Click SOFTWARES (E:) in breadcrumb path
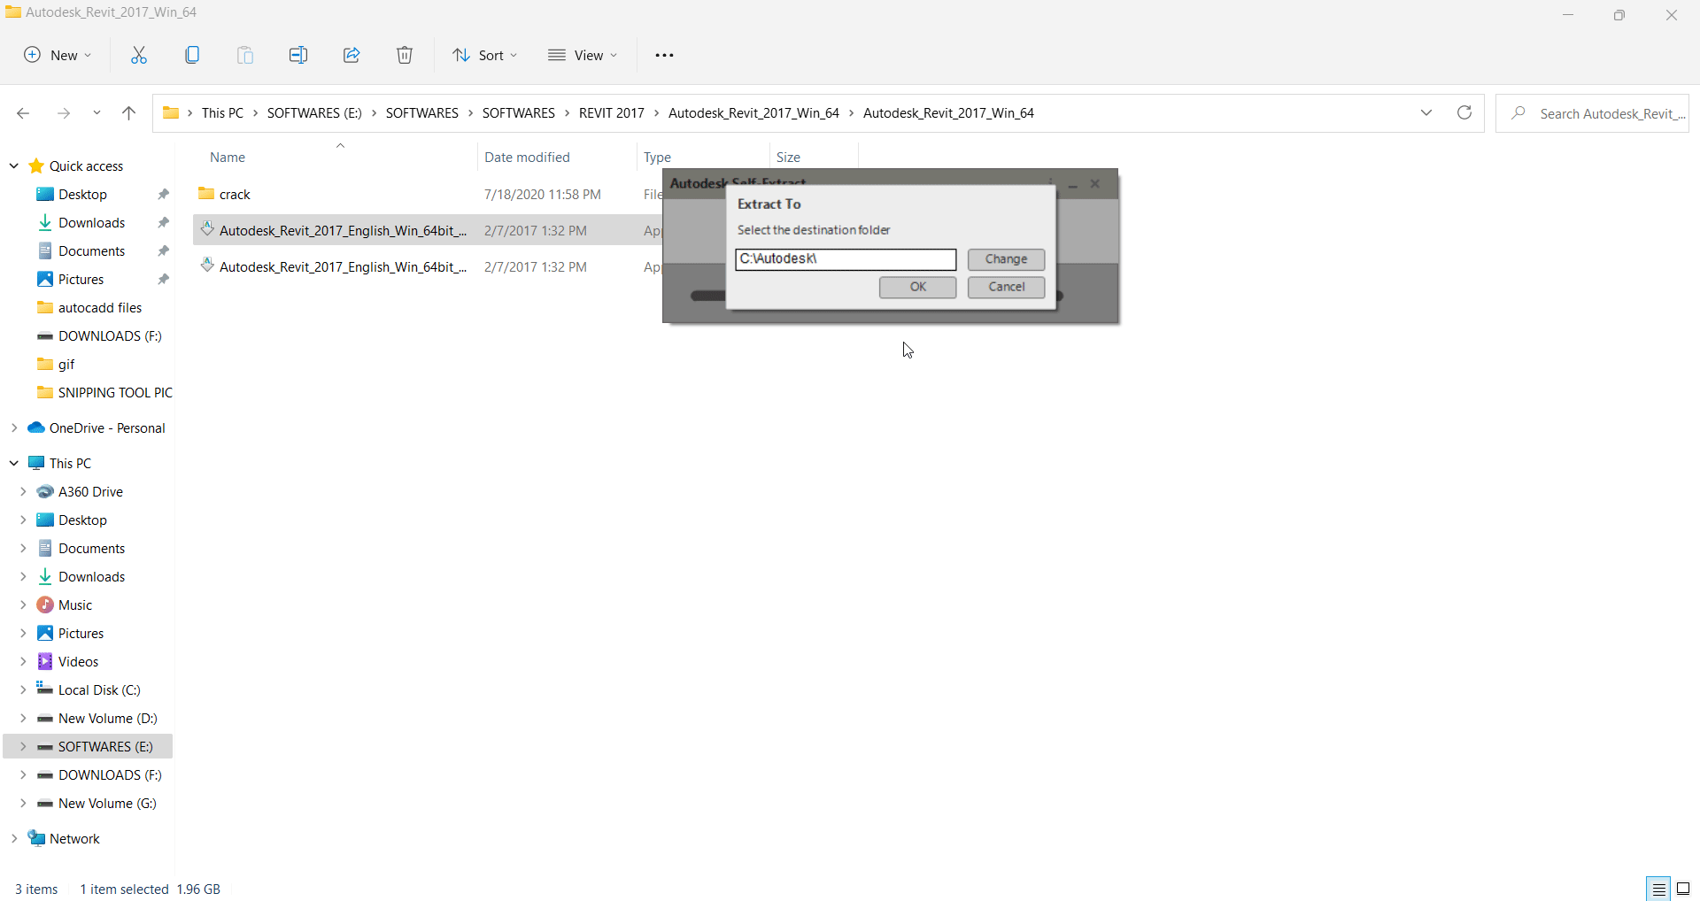 tap(314, 112)
